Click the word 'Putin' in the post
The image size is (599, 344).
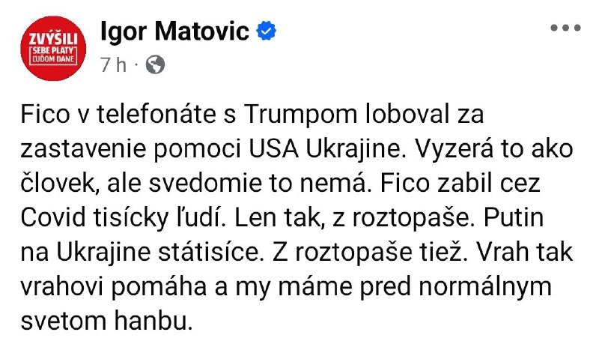(x=514, y=217)
